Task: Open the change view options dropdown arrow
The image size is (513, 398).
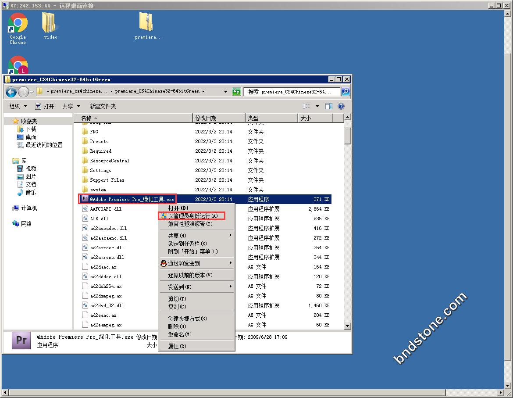Action: 317,106
